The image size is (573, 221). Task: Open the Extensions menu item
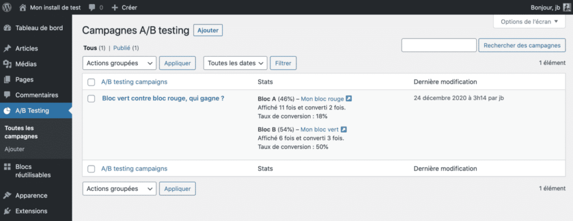pyautogui.click(x=31, y=211)
